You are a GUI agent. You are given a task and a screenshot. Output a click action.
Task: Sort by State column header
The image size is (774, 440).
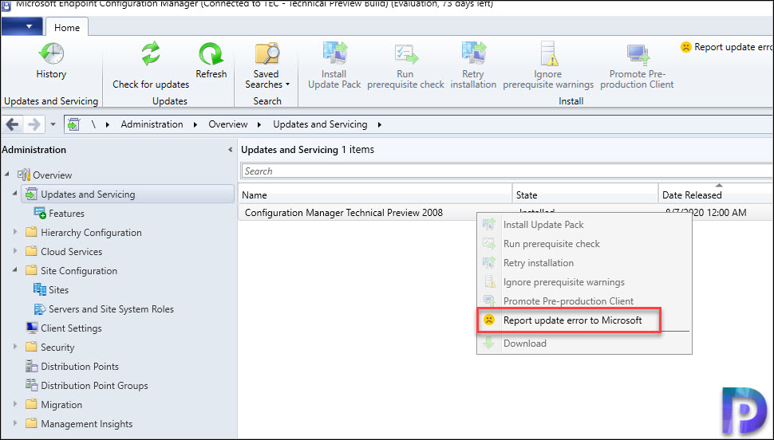click(585, 194)
